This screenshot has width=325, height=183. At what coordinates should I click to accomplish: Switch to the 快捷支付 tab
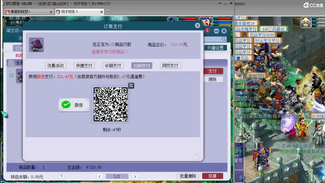(x=84, y=66)
